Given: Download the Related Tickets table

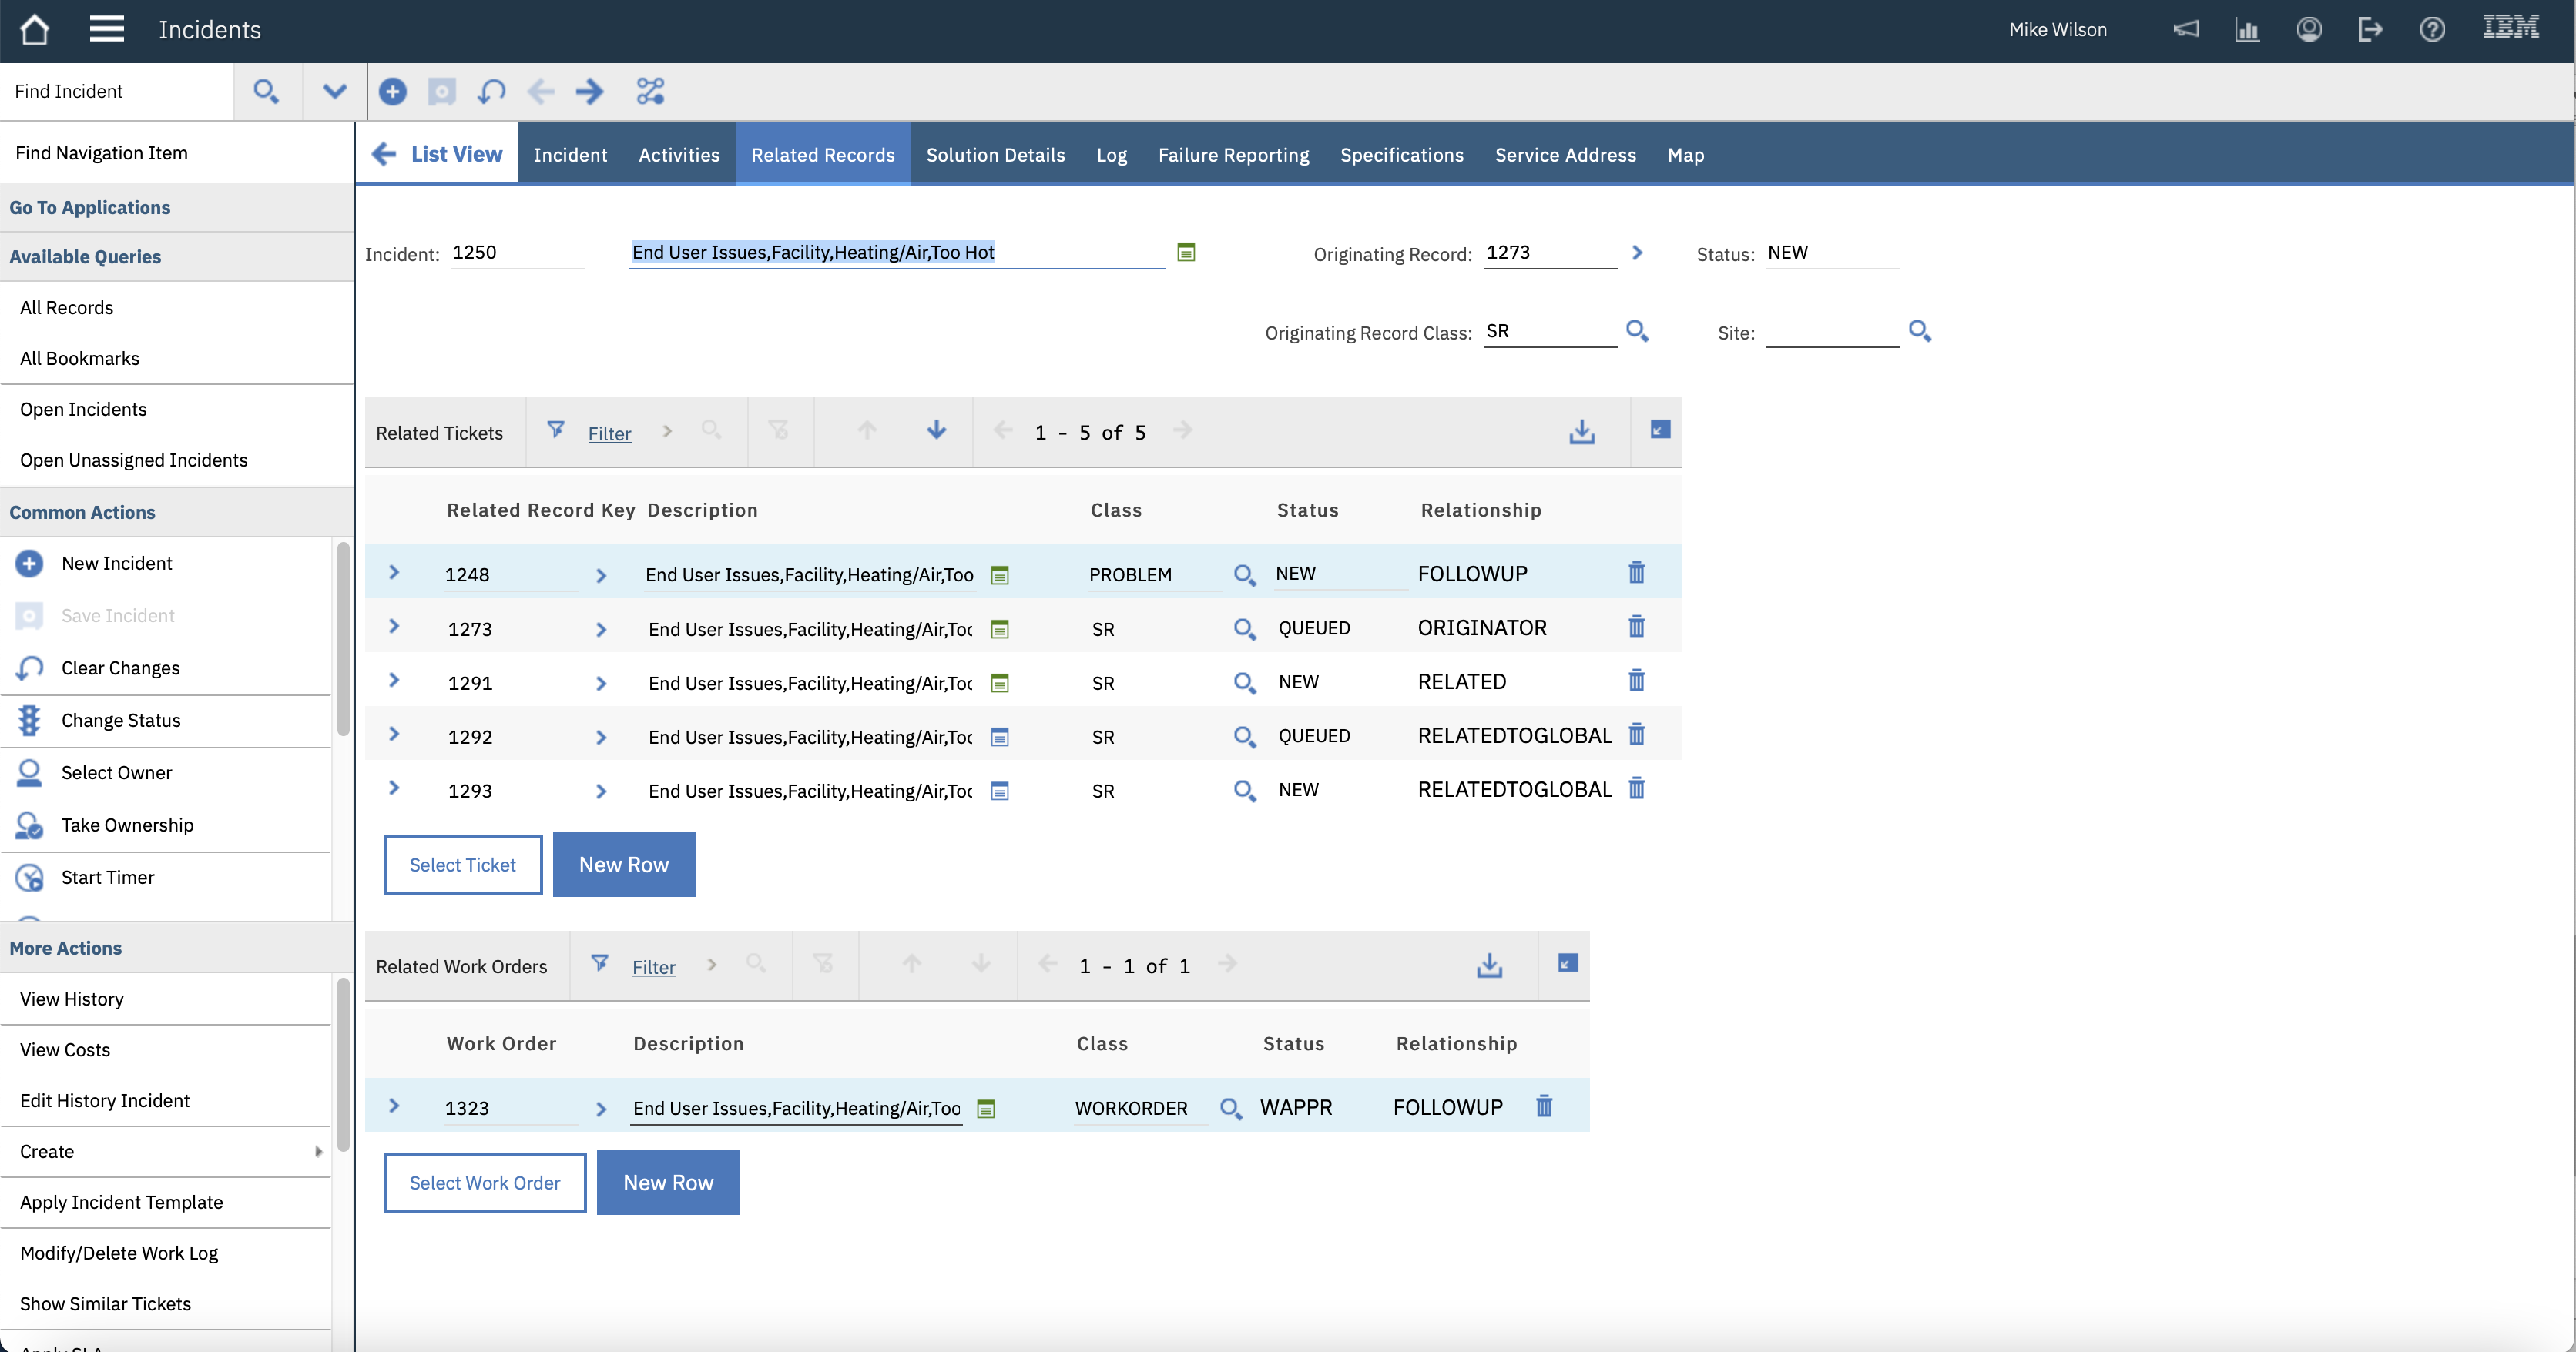Looking at the screenshot, I should (x=1581, y=432).
